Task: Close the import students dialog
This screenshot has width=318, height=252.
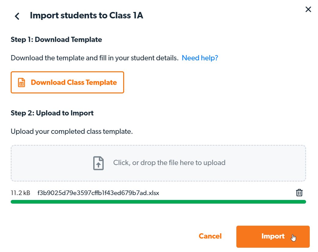Action: click(x=308, y=9)
